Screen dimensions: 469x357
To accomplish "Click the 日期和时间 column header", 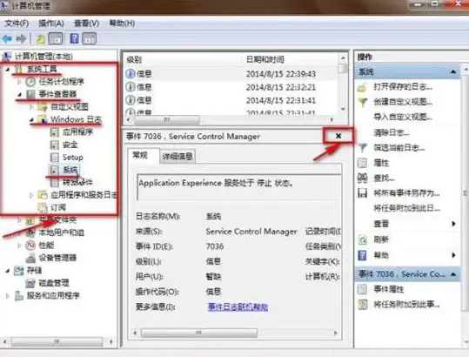I will tap(290, 59).
